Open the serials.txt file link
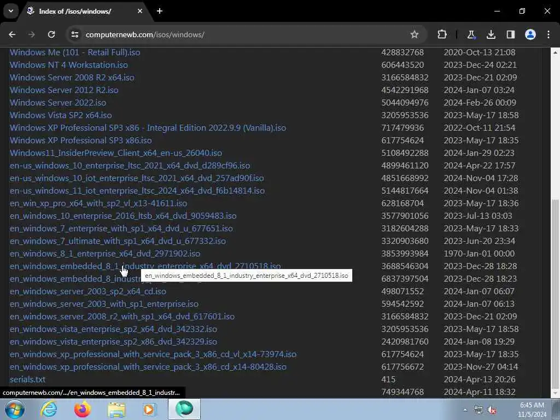Viewport: 560px width, 420px height. pyautogui.click(x=27, y=380)
